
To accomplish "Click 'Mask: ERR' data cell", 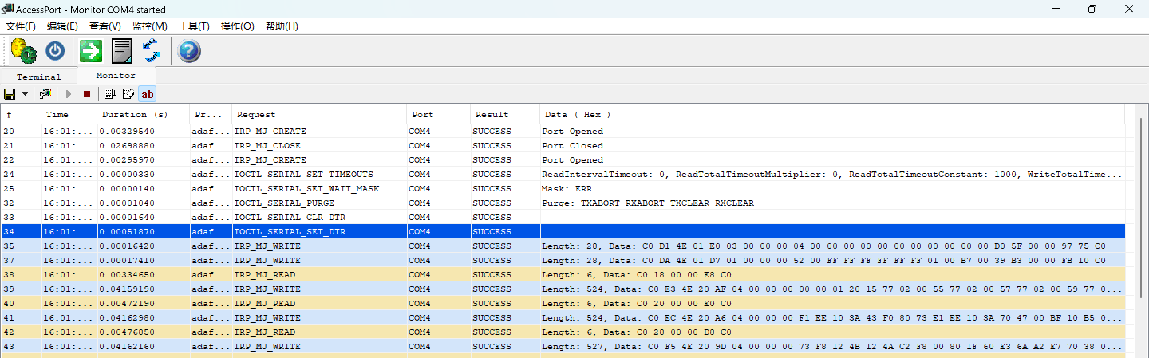I will pos(567,189).
